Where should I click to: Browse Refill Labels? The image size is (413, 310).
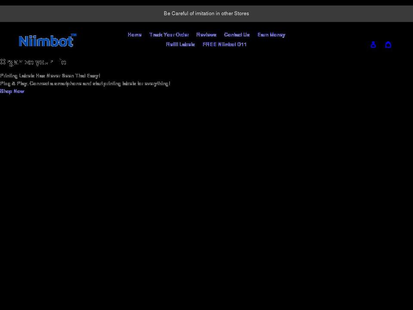point(180,44)
